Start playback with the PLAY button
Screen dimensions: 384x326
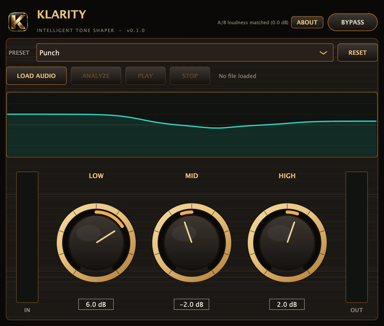pyautogui.click(x=146, y=76)
